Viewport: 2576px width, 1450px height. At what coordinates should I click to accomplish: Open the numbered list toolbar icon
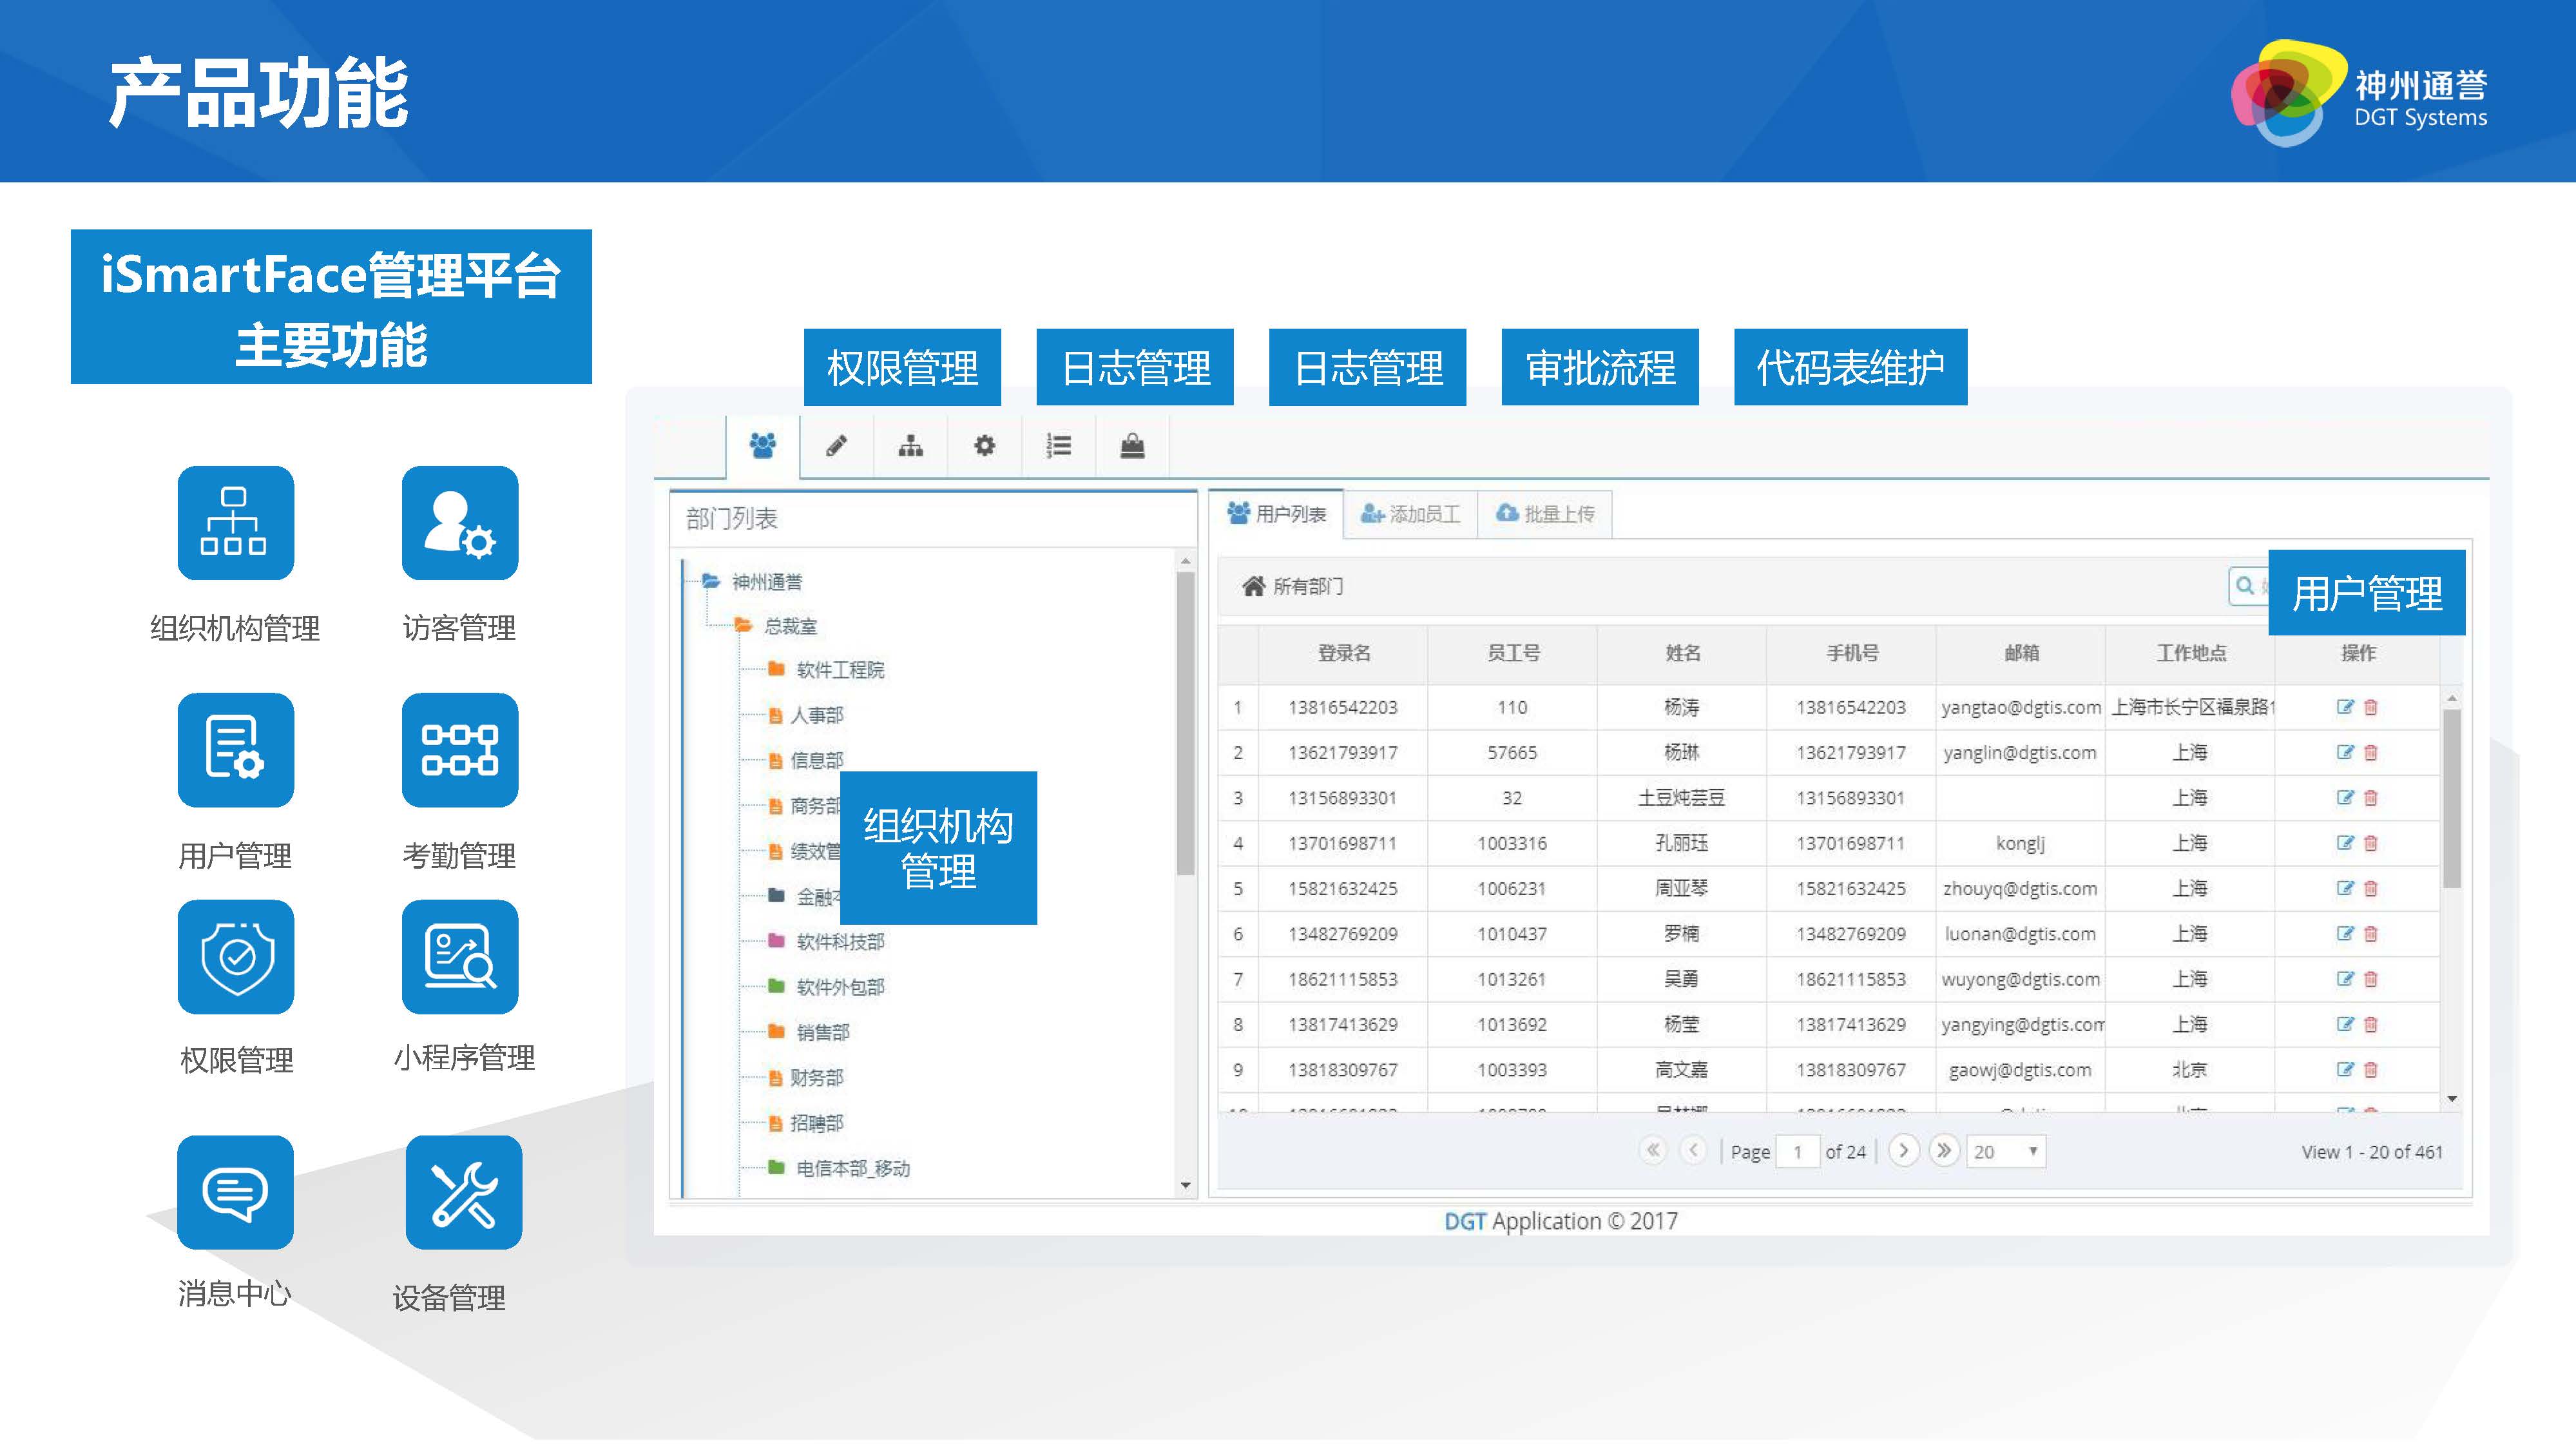click(1058, 446)
